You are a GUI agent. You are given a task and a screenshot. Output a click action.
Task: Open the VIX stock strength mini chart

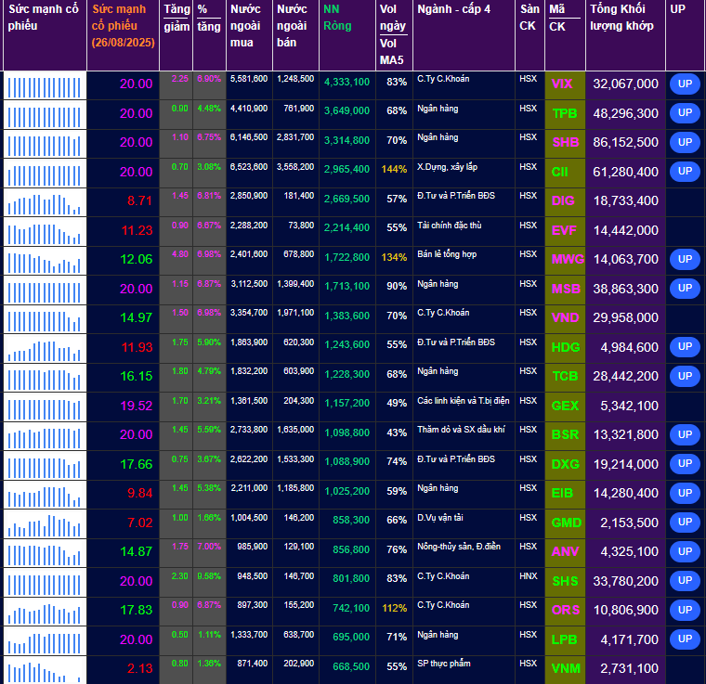pyautogui.click(x=45, y=85)
